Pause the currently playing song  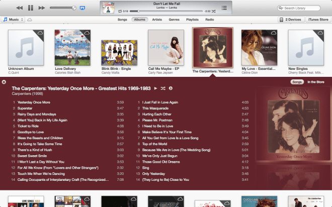(30, 8)
